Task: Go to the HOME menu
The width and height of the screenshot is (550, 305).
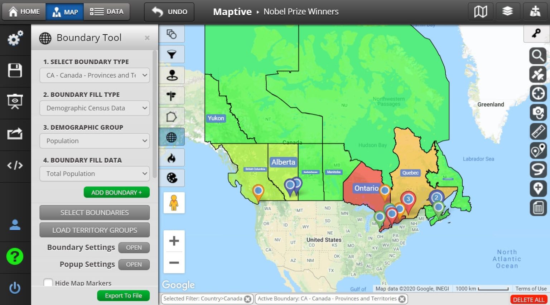Action: [x=24, y=11]
